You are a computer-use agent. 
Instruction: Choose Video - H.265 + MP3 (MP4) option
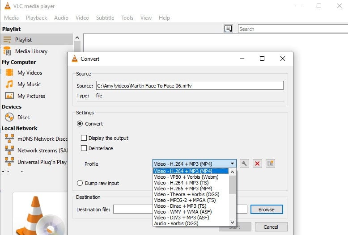coord(191,189)
